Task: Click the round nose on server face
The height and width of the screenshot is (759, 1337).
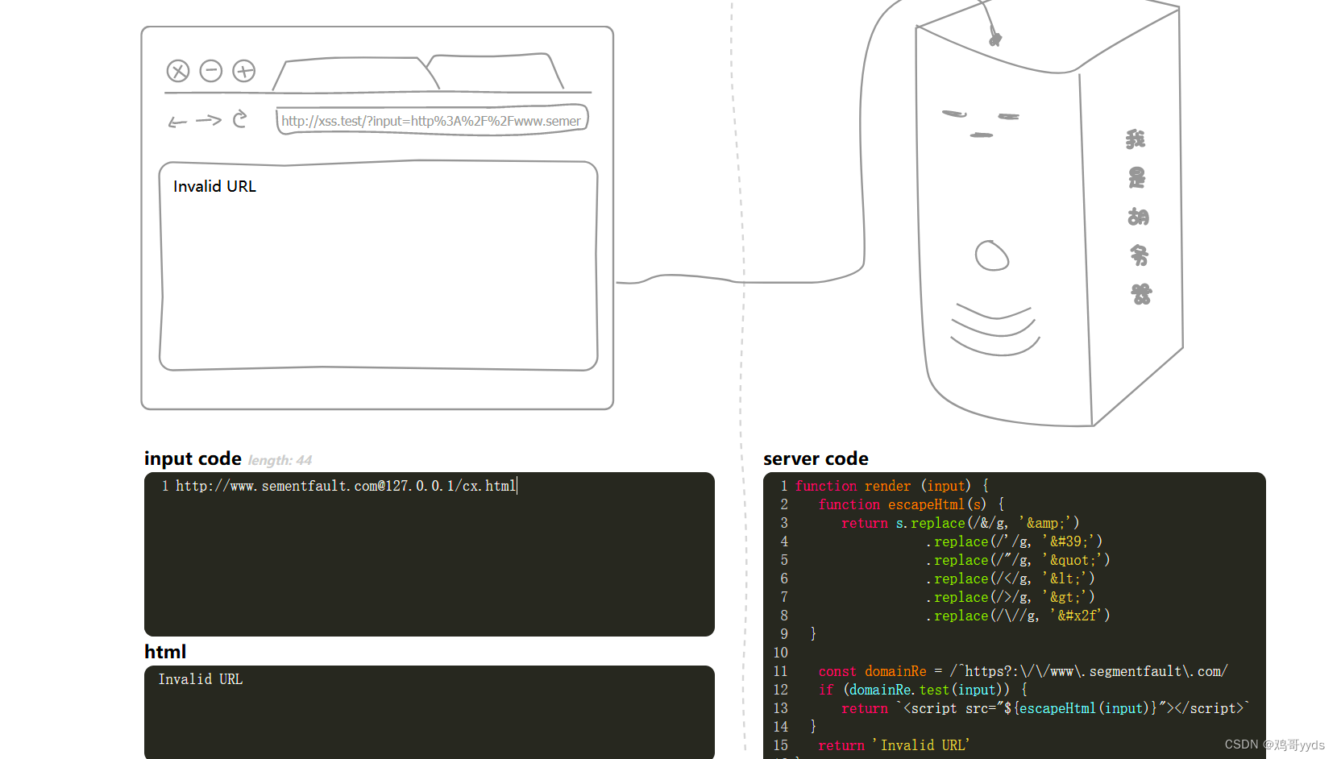Action: coord(991,256)
